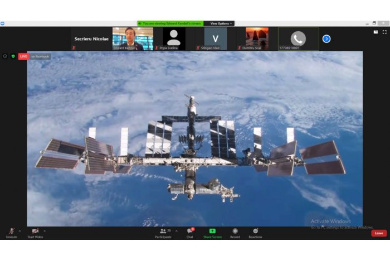Click the Zoom app icon in title bar

coord(2,23)
